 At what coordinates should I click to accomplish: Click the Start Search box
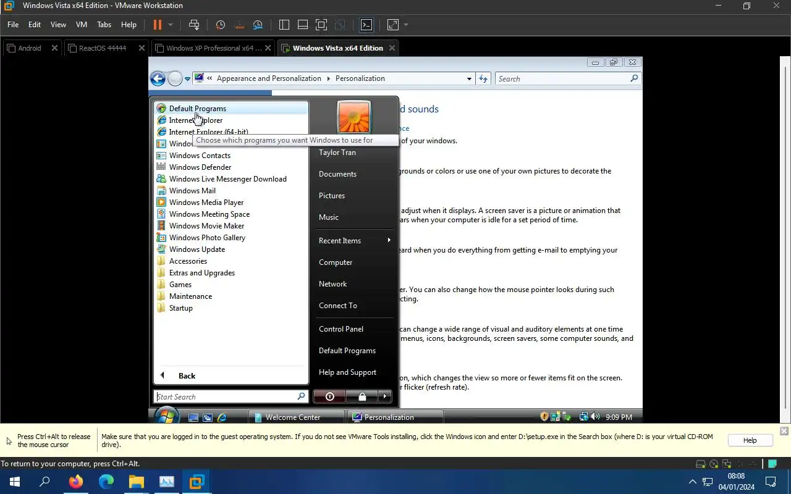[x=231, y=396]
